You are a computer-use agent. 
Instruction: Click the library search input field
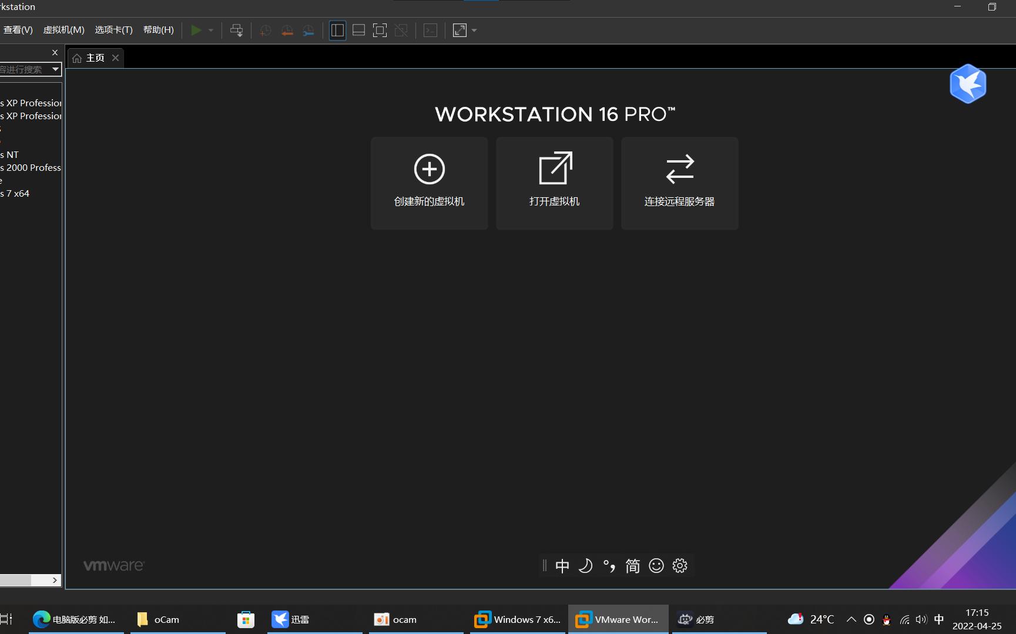(24, 69)
